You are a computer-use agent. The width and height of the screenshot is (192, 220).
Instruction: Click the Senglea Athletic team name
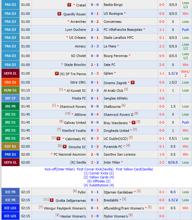116,98
